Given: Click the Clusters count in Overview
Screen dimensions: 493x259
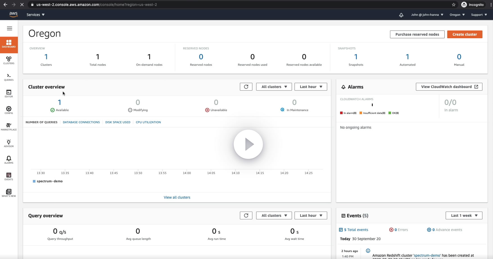Looking at the screenshot, I should [x=46, y=57].
